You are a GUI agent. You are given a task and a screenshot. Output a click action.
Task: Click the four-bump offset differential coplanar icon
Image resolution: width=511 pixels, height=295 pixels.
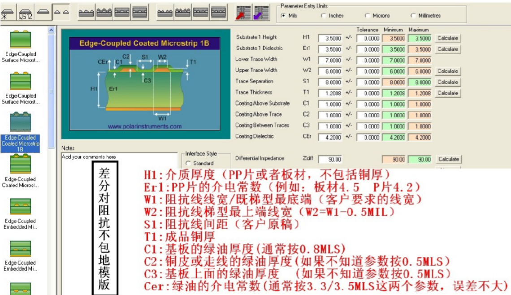[219, 13]
